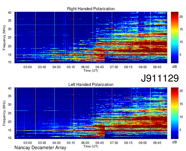This screenshot has width=186, height=151.
Task: Click the bottom plot's color bar
Action: (175, 113)
